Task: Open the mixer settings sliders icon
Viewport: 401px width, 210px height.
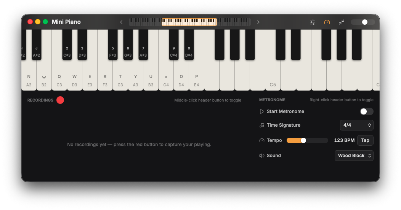Action: 312,22
